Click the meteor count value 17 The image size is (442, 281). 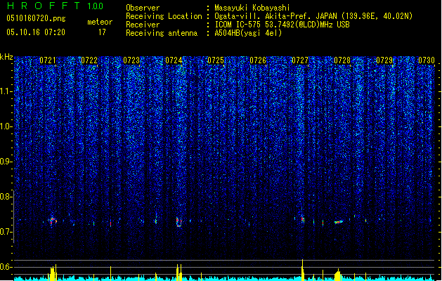102,32
